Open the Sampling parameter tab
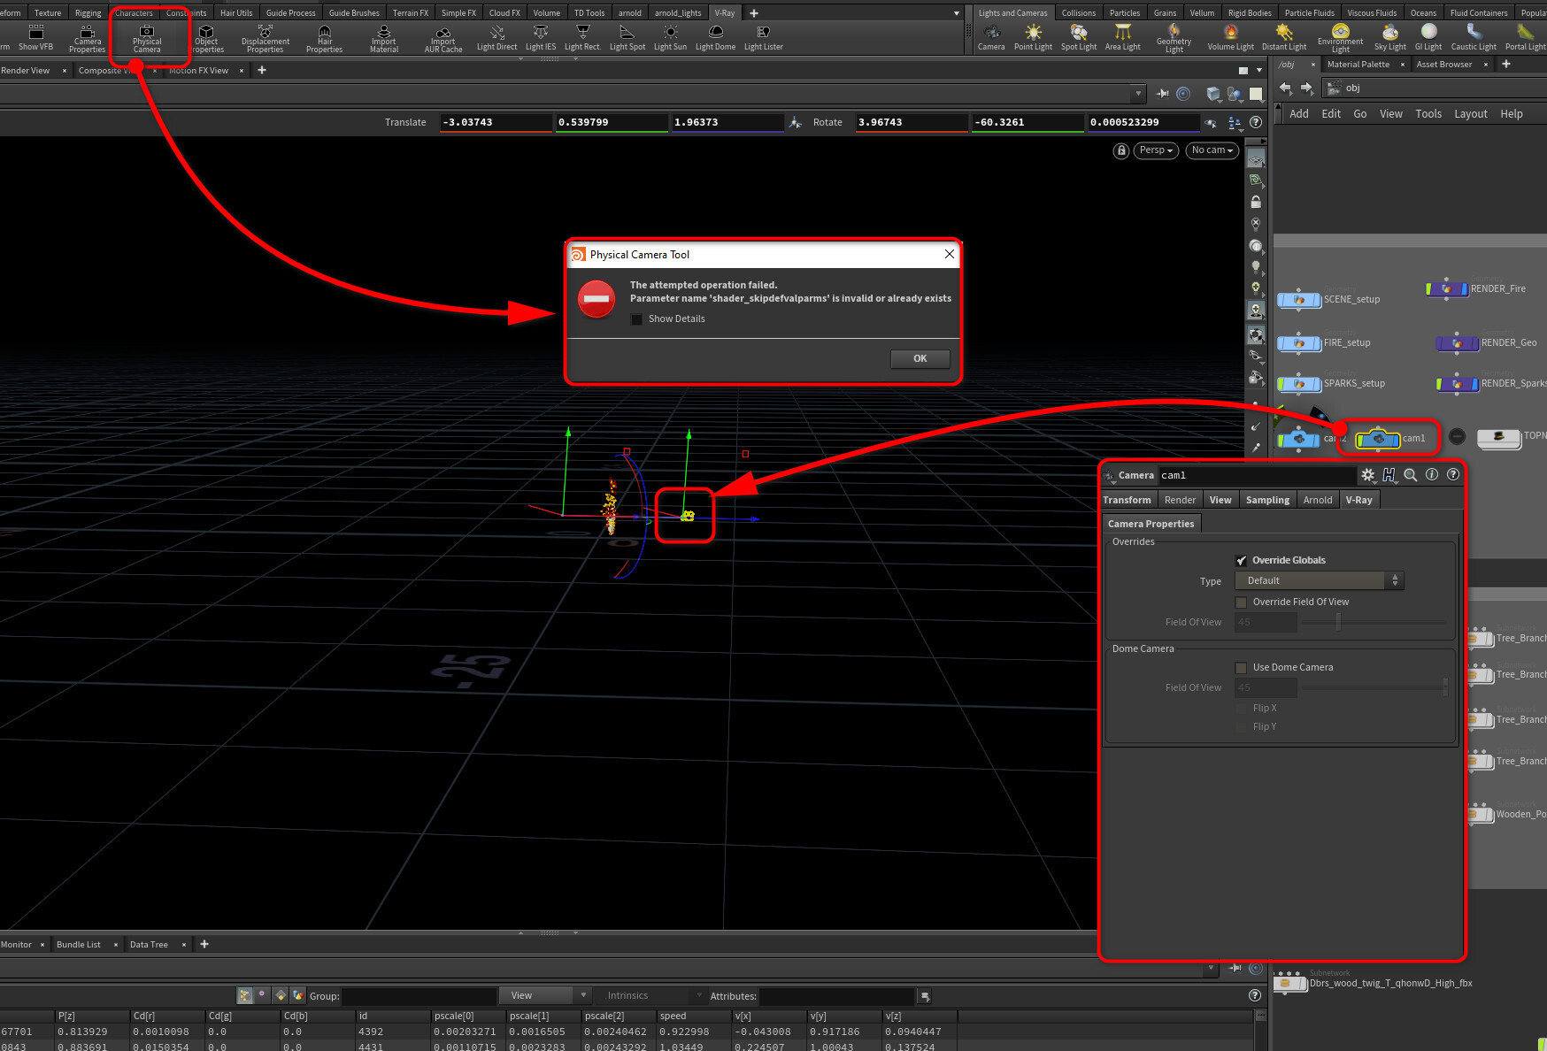Image resolution: width=1547 pixels, height=1051 pixels. tap(1267, 501)
